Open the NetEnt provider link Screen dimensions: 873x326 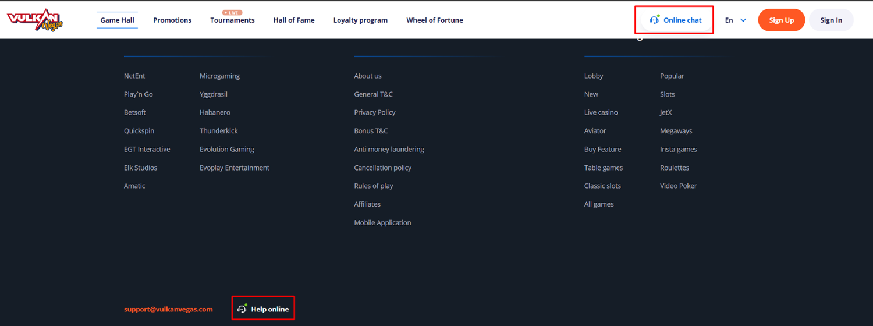pos(134,76)
